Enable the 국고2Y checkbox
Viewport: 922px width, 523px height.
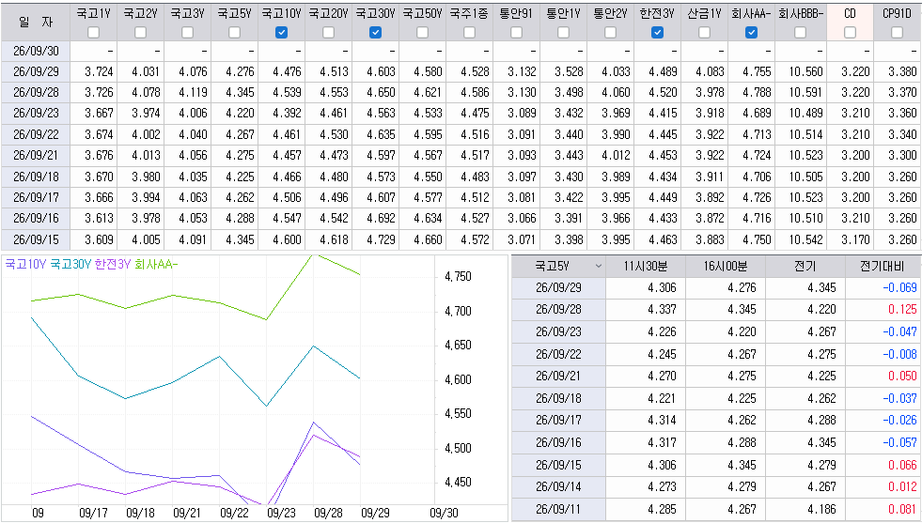[141, 33]
